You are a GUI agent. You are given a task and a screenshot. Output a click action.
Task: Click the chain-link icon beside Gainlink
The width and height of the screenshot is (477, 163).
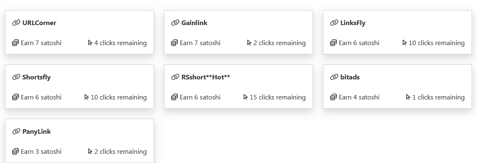click(175, 23)
